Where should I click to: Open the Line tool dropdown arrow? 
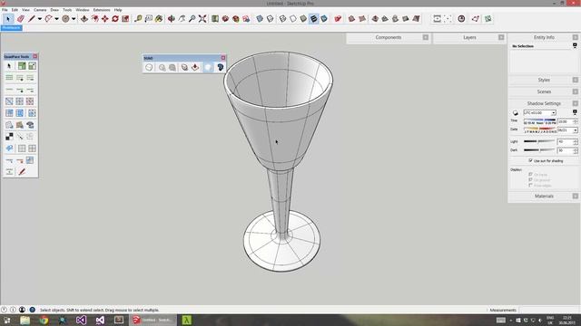[x=40, y=18]
